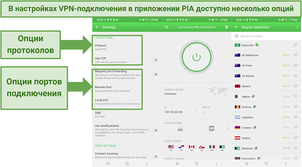
Task: Click the 174 ms latency for Bahamas
Action: click(286, 148)
